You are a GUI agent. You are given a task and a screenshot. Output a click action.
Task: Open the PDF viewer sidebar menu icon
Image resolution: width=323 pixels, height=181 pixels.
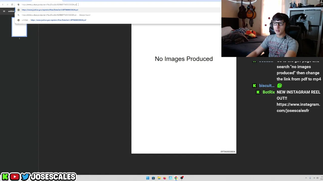(x=4, y=11)
